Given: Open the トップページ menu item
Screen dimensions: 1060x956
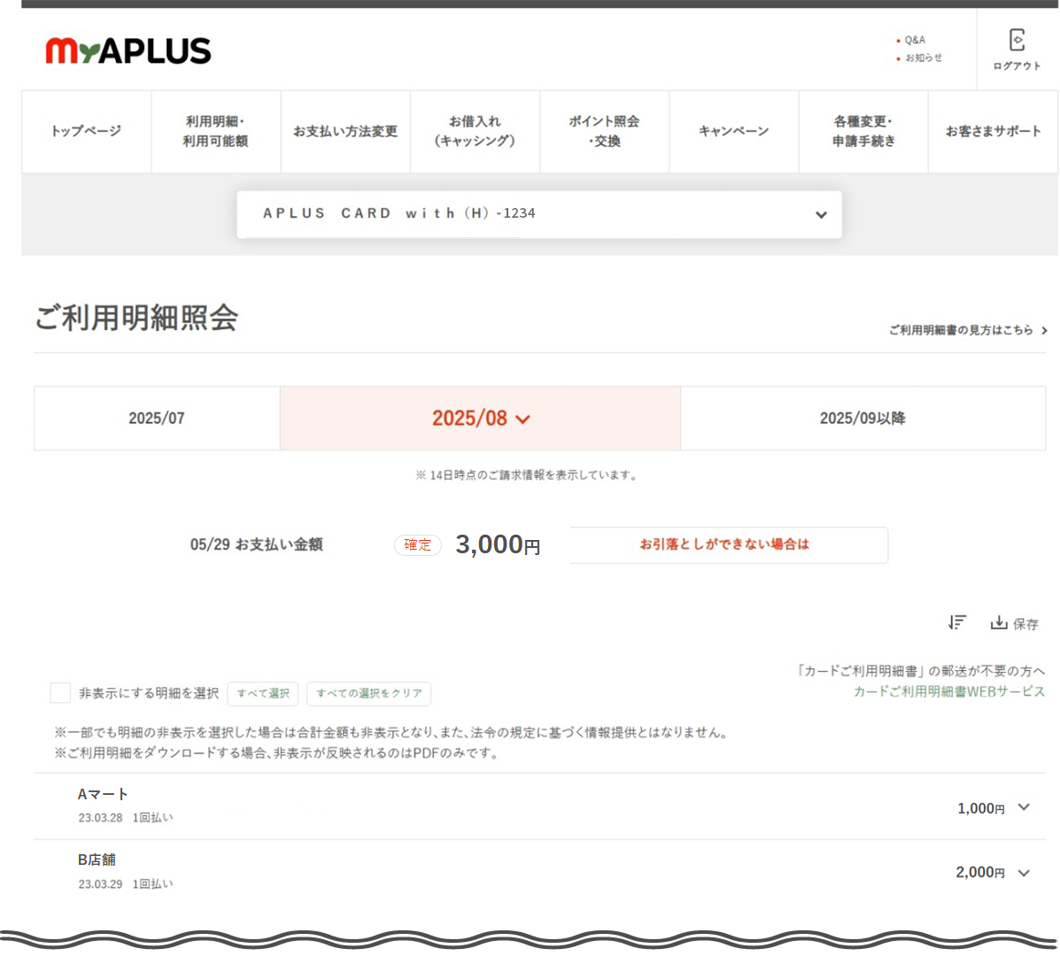Looking at the screenshot, I should pyautogui.click(x=86, y=131).
